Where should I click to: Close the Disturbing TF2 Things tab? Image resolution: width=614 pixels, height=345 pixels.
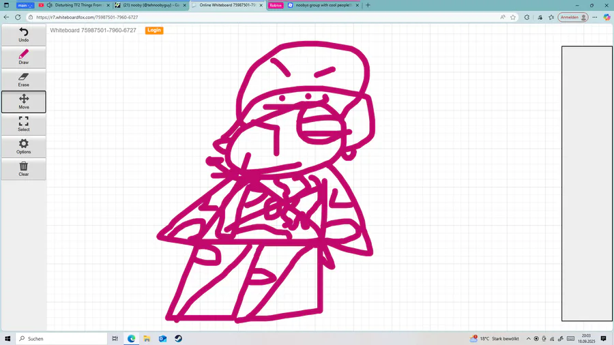click(108, 5)
